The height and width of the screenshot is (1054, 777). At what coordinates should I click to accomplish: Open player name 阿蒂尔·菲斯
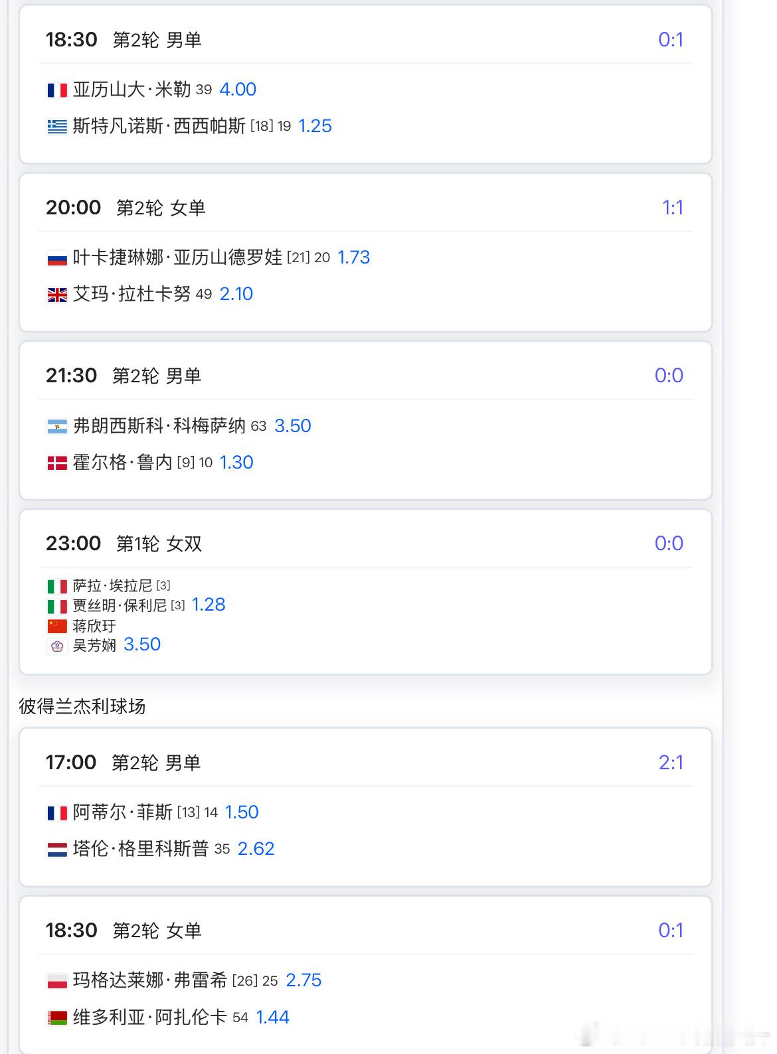point(123,812)
